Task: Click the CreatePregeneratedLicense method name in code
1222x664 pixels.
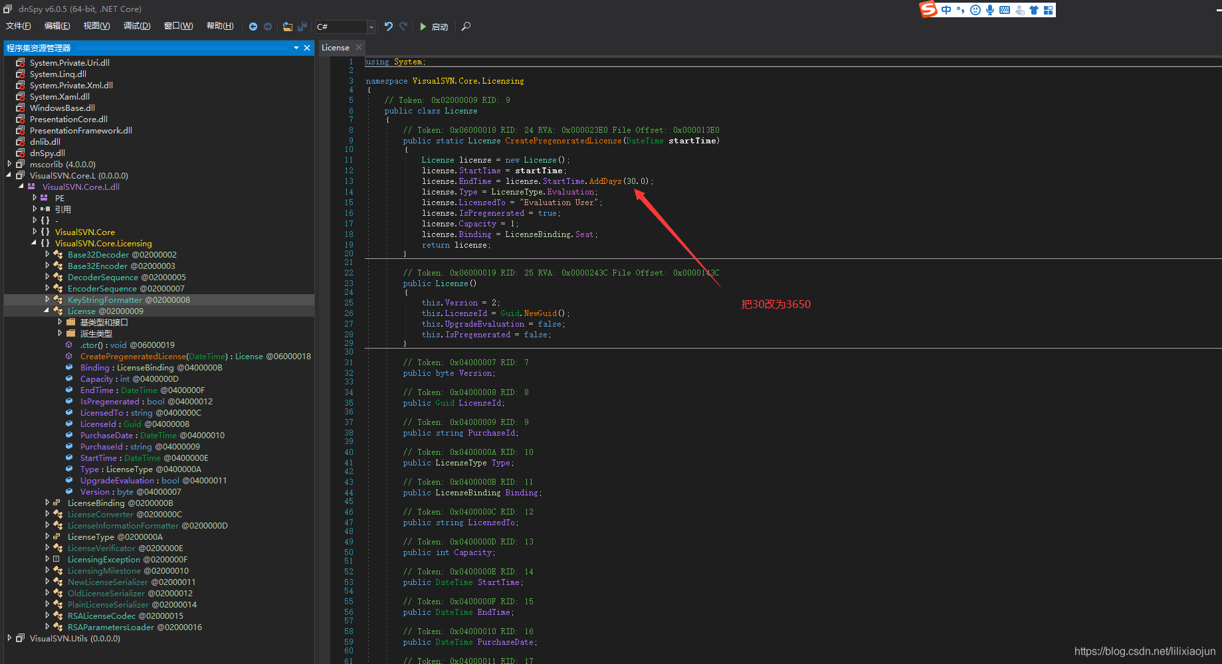Action: [563, 141]
